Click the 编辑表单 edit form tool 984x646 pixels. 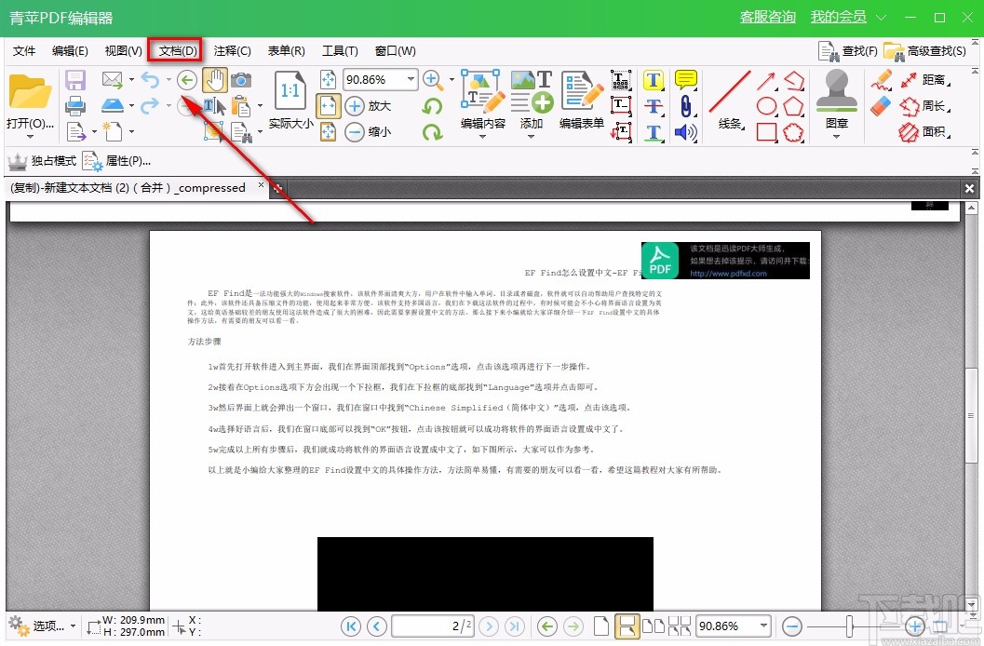582,101
